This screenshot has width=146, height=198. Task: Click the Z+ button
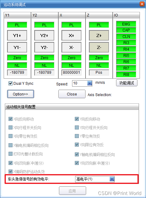(99, 35)
